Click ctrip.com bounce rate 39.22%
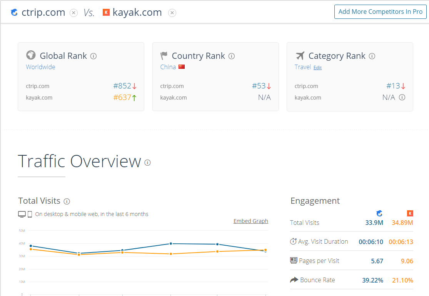Viewport: 429px width, 296px height. 373,280
